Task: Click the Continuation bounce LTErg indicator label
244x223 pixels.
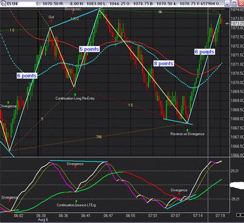Action: click(x=76, y=205)
